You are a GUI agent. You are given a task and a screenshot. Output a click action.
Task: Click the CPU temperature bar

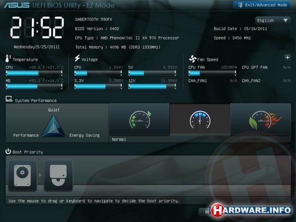[34, 73]
